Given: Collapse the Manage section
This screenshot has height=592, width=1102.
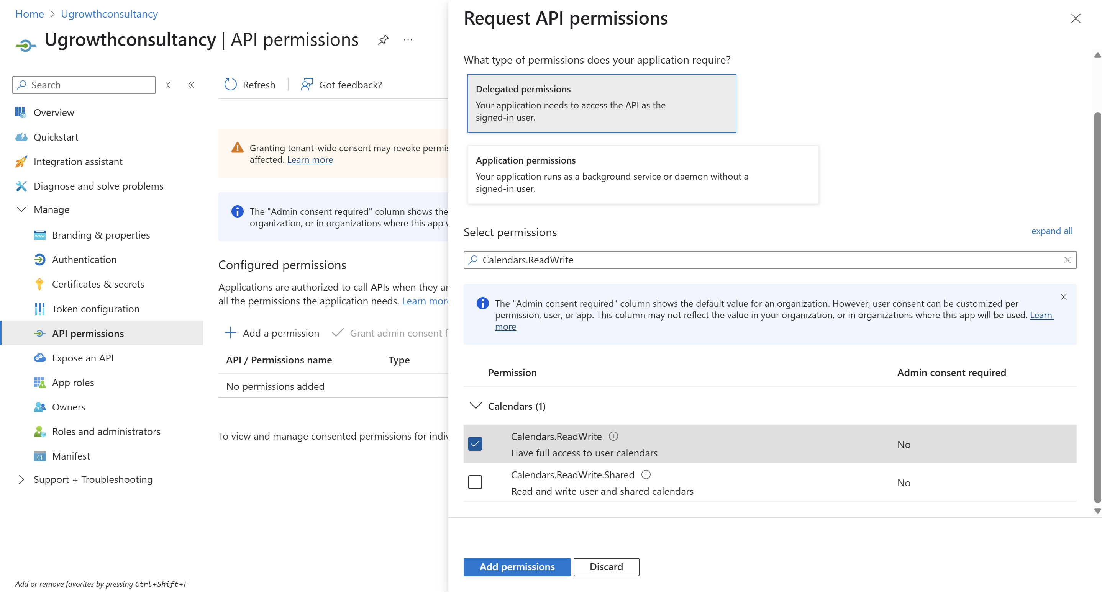Looking at the screenshot, I should tap(21, 209).
